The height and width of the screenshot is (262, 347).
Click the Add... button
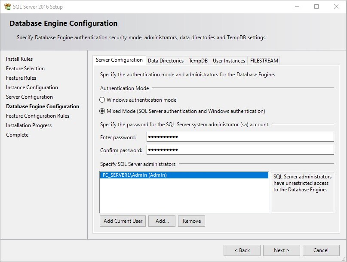click(x=162, y=221)
